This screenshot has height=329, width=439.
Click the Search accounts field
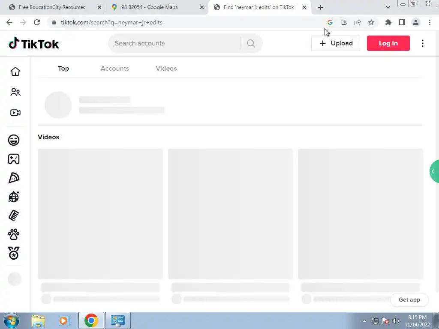tap(174, 43)
